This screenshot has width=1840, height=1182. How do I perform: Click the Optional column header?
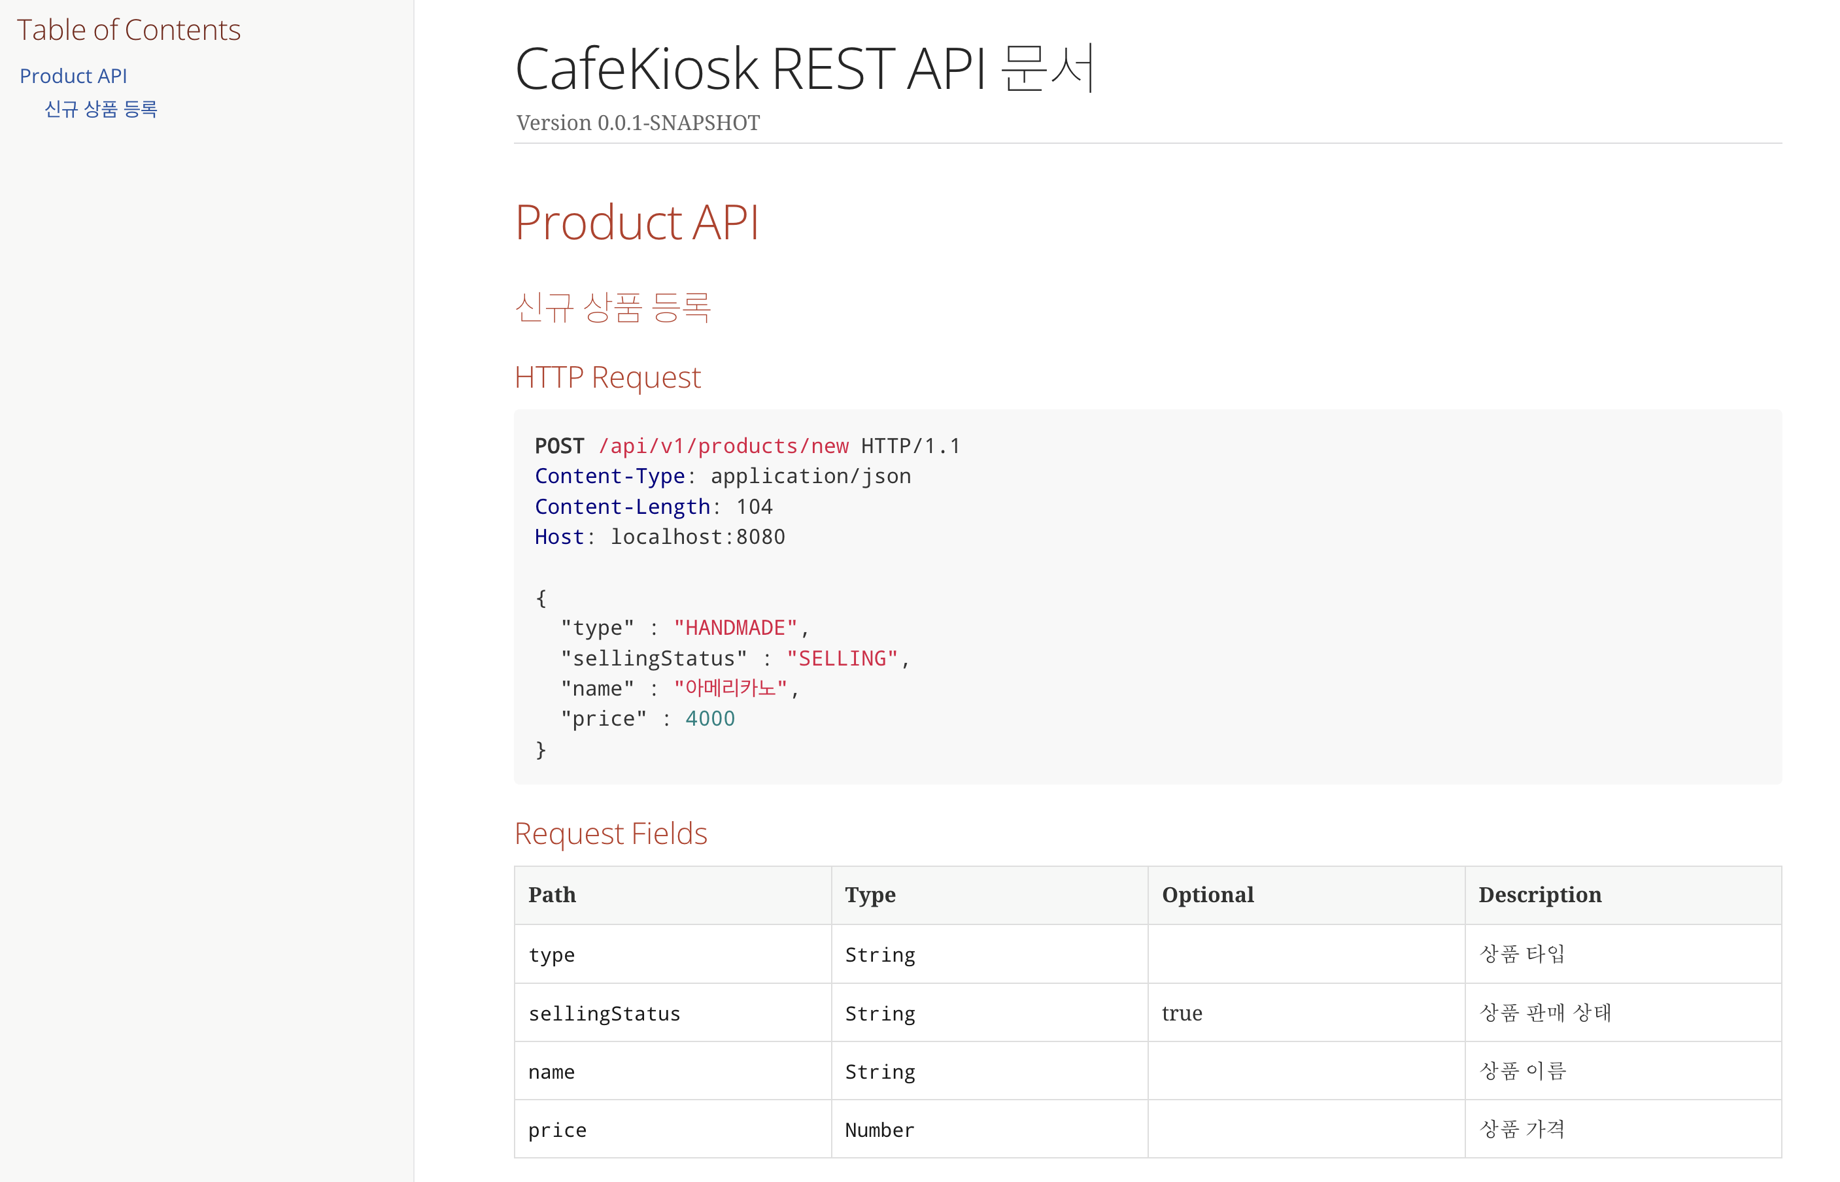(x=1208, y=895)
